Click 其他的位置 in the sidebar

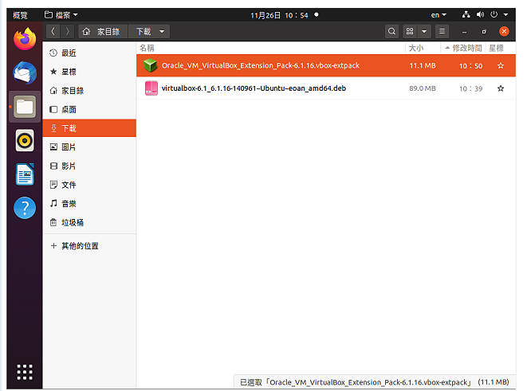[89, 246]
